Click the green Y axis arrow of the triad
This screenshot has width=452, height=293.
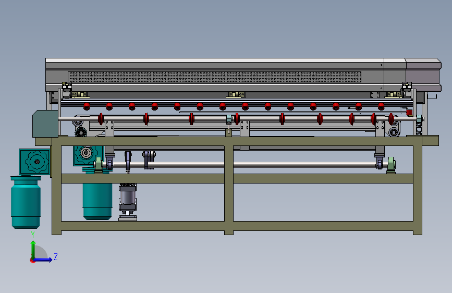coord(33,249)
